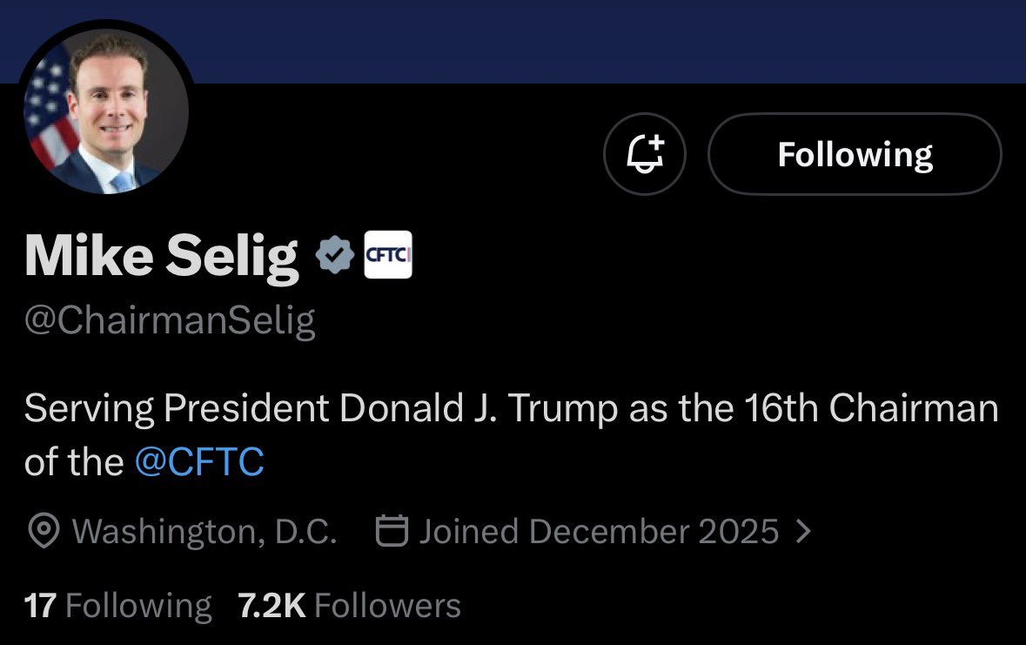Image resolution: width=1026 pixels, height=645 pixels.
Task: Click the Mike Selig display name
Action: point(161,255)
